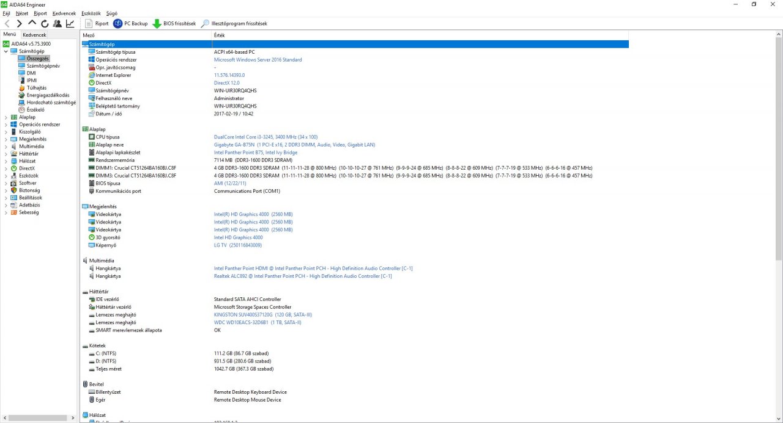Open the Nézet menu
Screen dimensions: 783x423
click(x=22, y=13)
